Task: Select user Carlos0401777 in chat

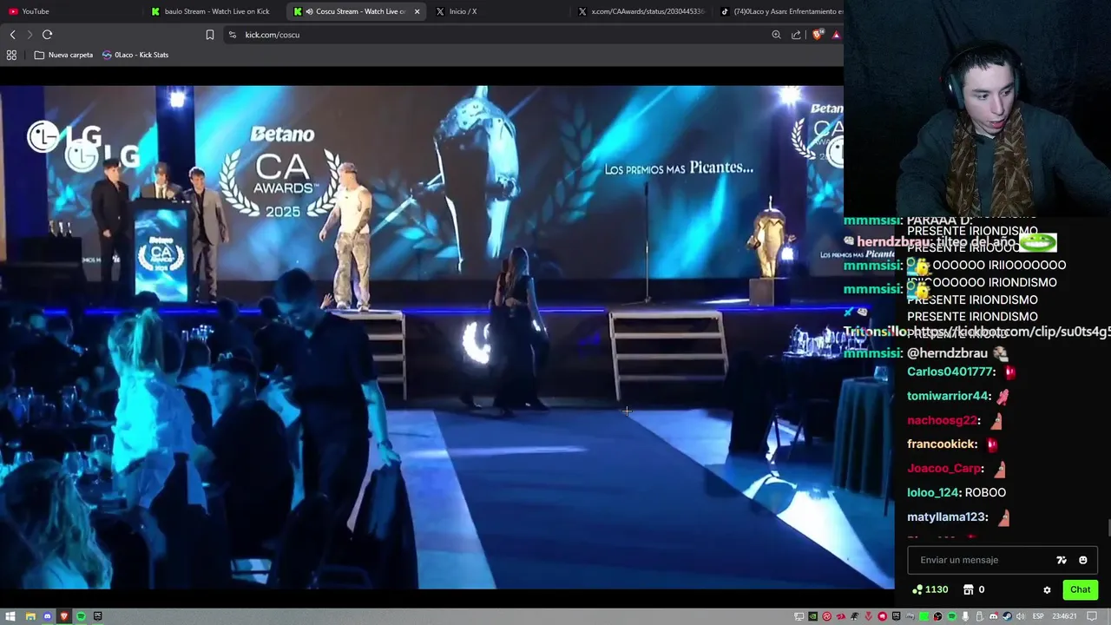Action: coord(950,372)
